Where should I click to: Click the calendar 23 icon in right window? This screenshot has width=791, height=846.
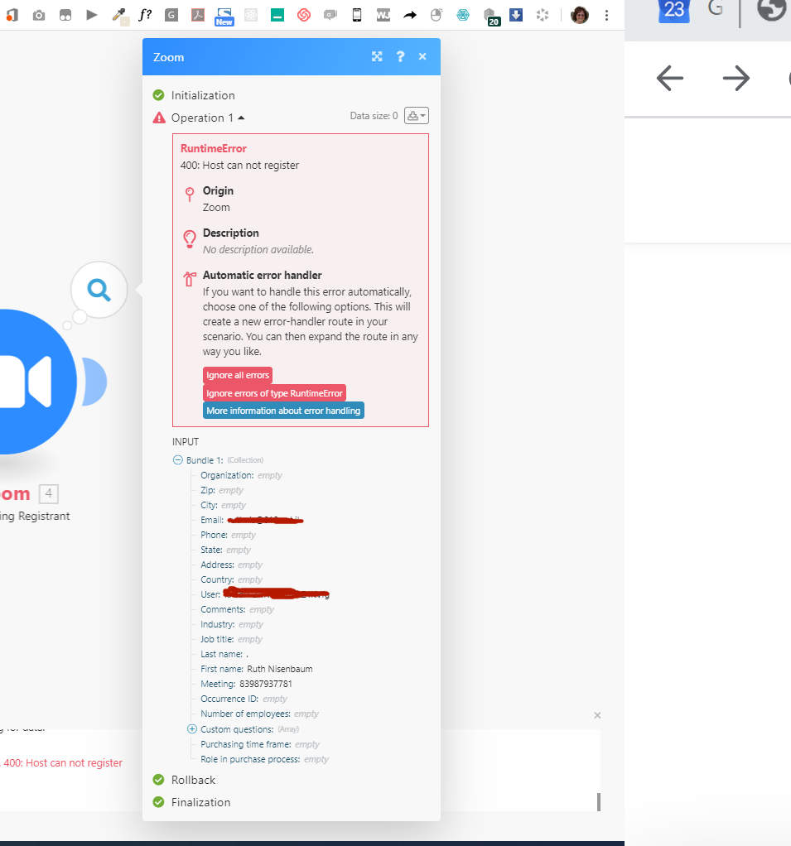674,10
